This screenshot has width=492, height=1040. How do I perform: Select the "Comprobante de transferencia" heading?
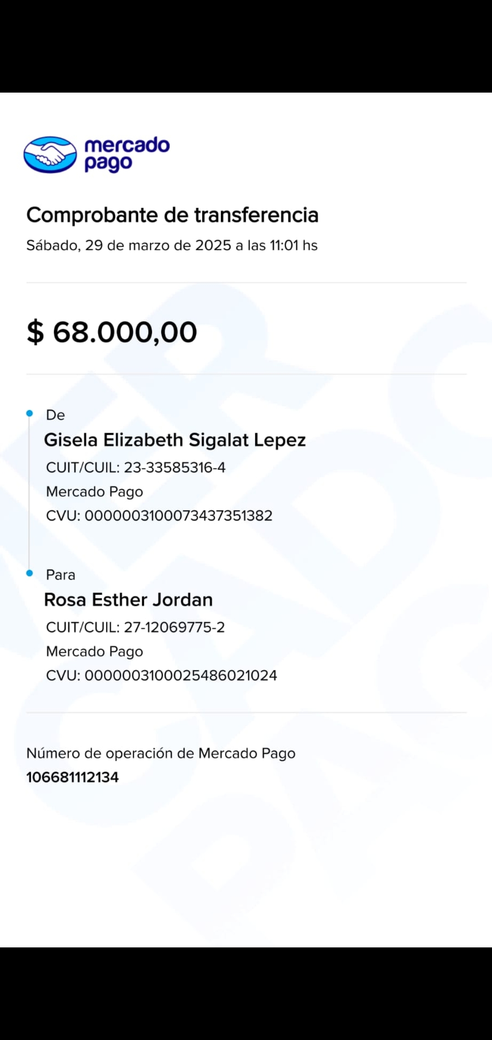coord(172,215)
